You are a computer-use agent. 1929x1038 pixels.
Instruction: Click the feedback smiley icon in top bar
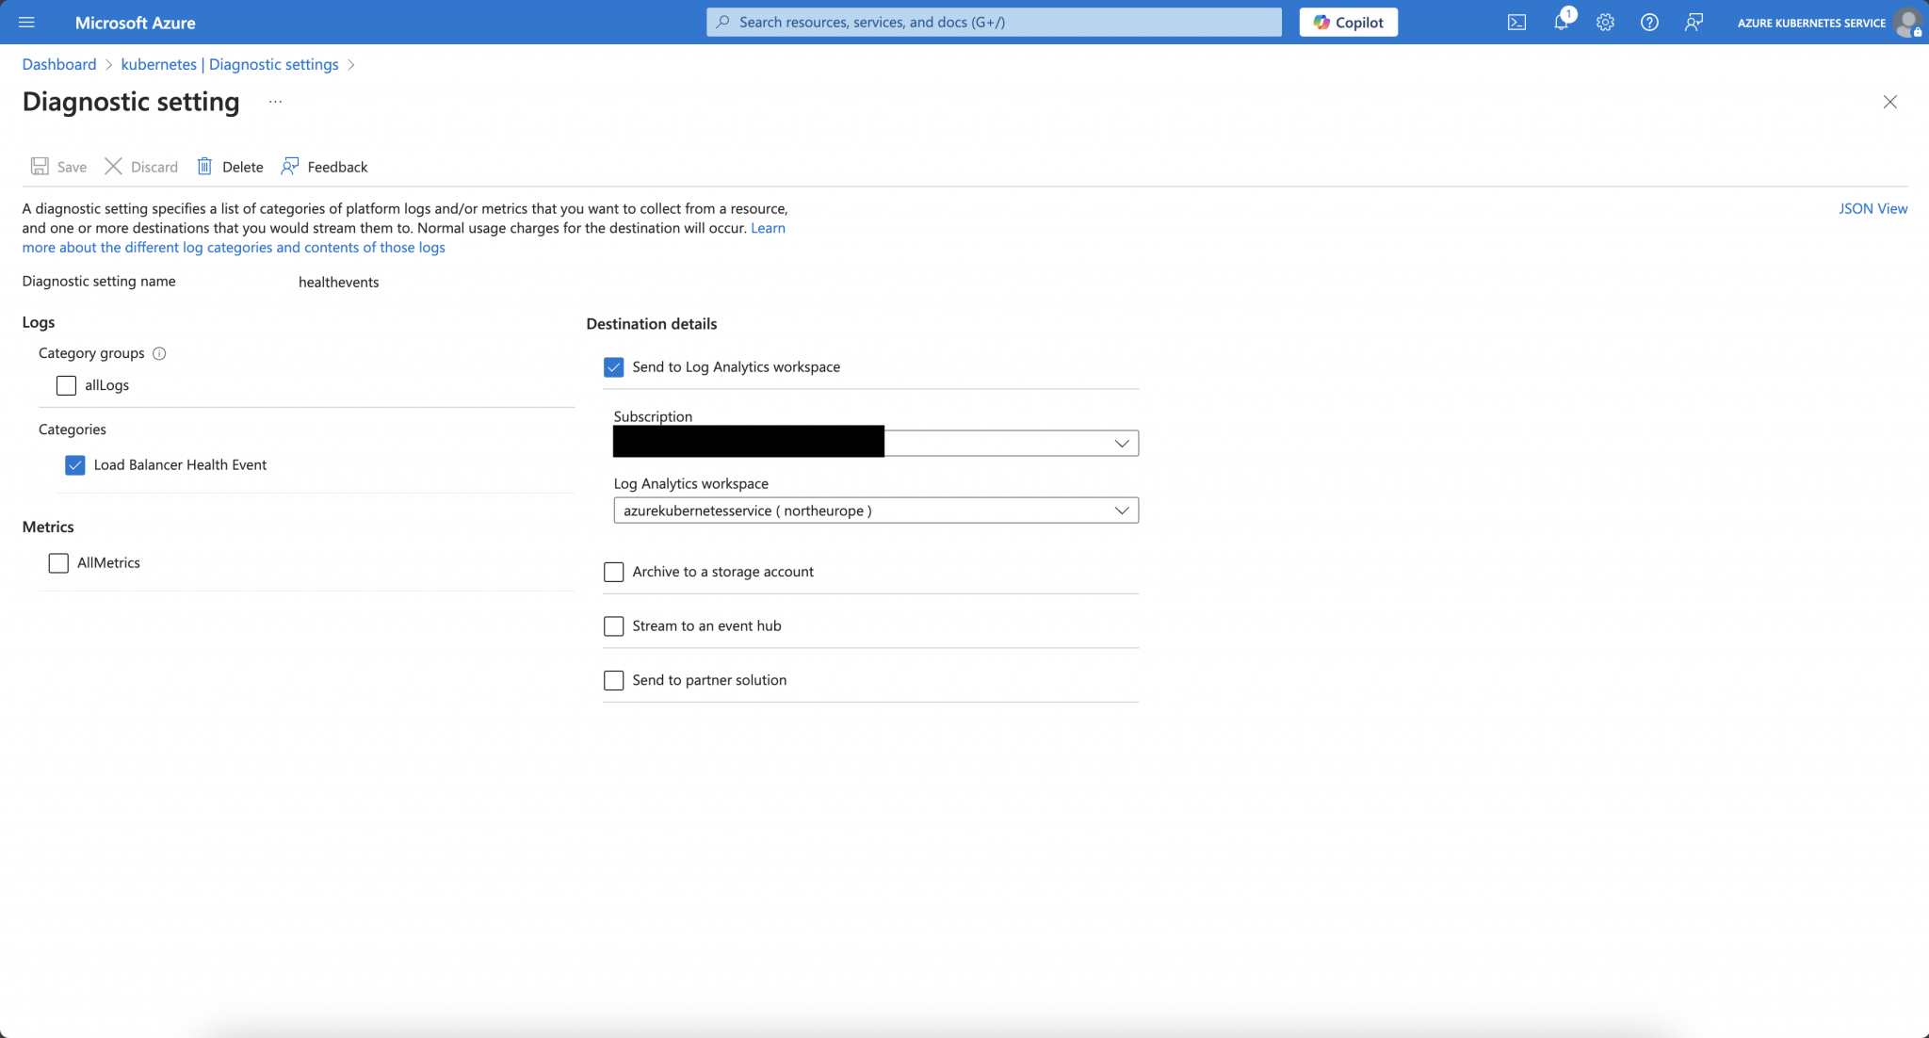coord(1694,22)
